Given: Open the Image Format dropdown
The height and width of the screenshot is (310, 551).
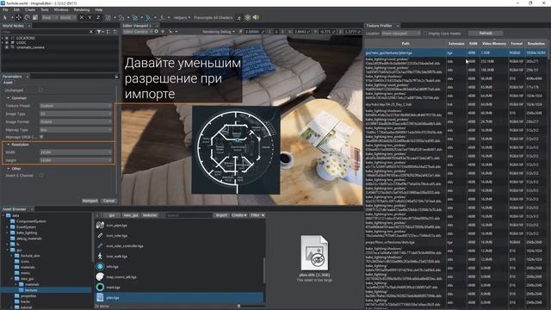Looking at the screenshot, I should tap(76, 122).
